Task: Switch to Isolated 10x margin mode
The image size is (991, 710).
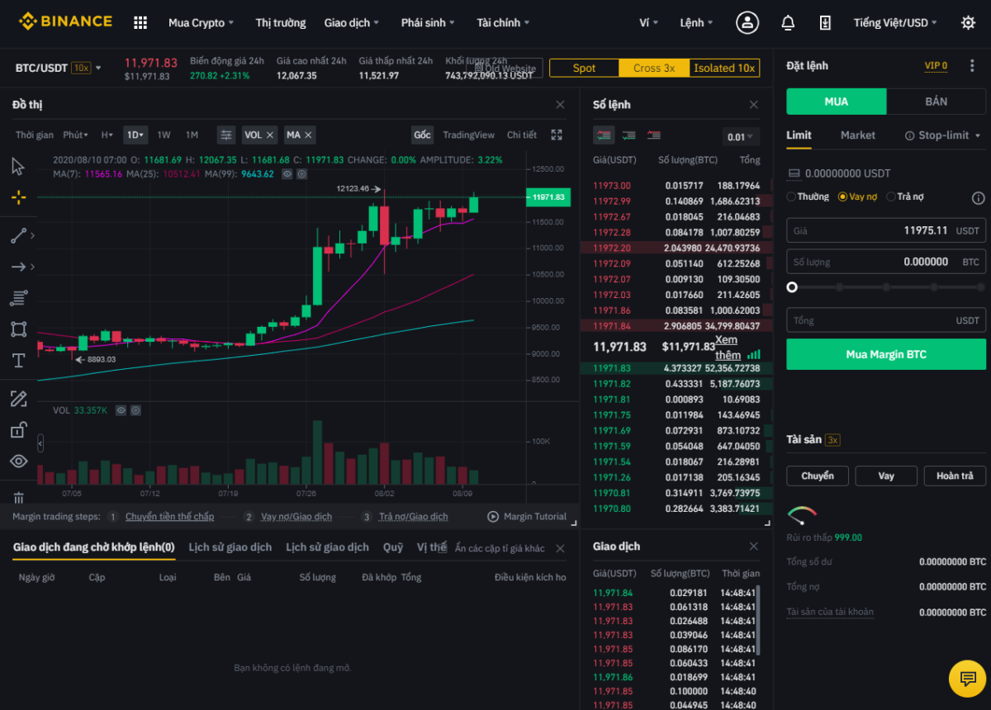Action: [x=724, y=69]
